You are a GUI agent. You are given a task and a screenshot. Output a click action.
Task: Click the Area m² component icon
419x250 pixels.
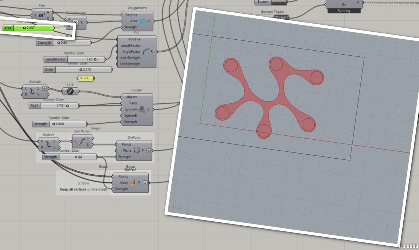[x=42, y=15]
